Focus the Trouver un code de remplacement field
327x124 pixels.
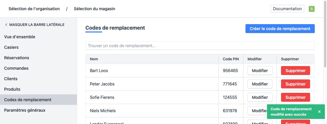(x=200, y=46)
